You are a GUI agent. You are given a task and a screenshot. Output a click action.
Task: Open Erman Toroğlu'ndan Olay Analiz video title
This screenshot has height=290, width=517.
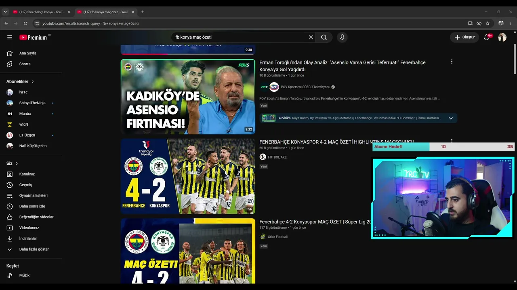343,66
